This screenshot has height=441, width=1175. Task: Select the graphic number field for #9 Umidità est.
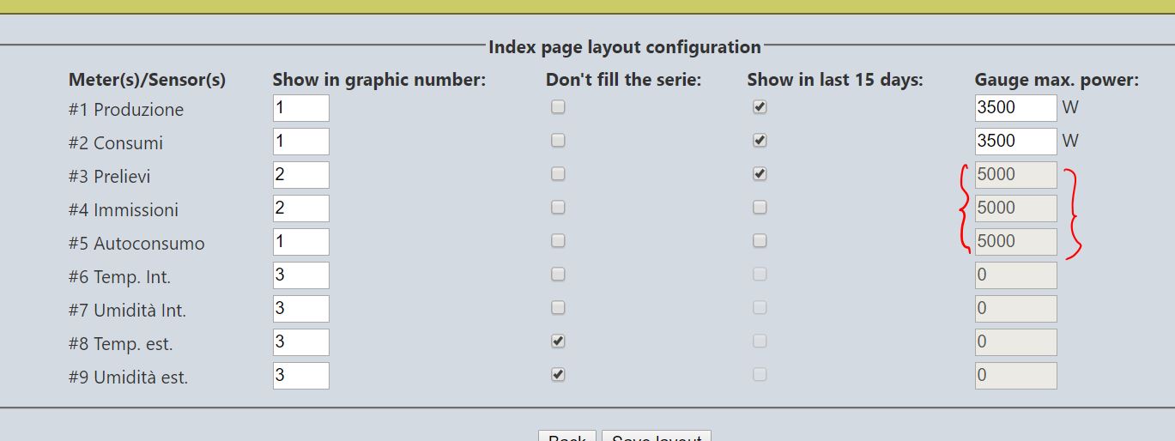(x=301, y=376)
